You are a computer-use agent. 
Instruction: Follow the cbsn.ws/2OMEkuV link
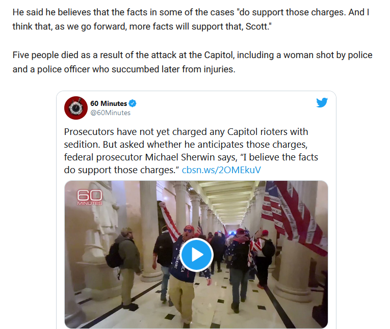point(221,170)
